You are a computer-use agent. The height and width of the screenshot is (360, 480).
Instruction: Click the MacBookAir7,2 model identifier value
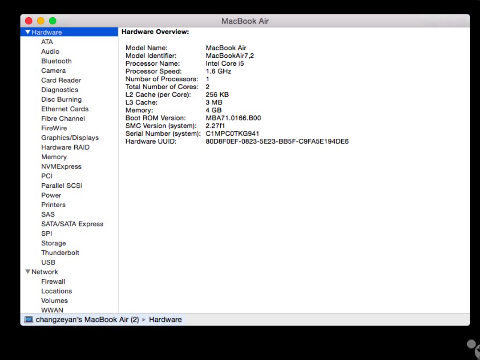click(230, 56)
